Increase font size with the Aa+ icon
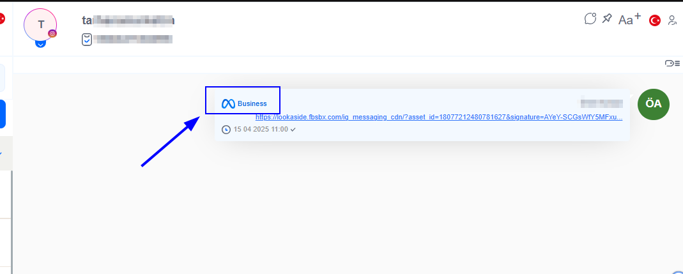Viewport: 683px width, 274px height. coord(629,19)
